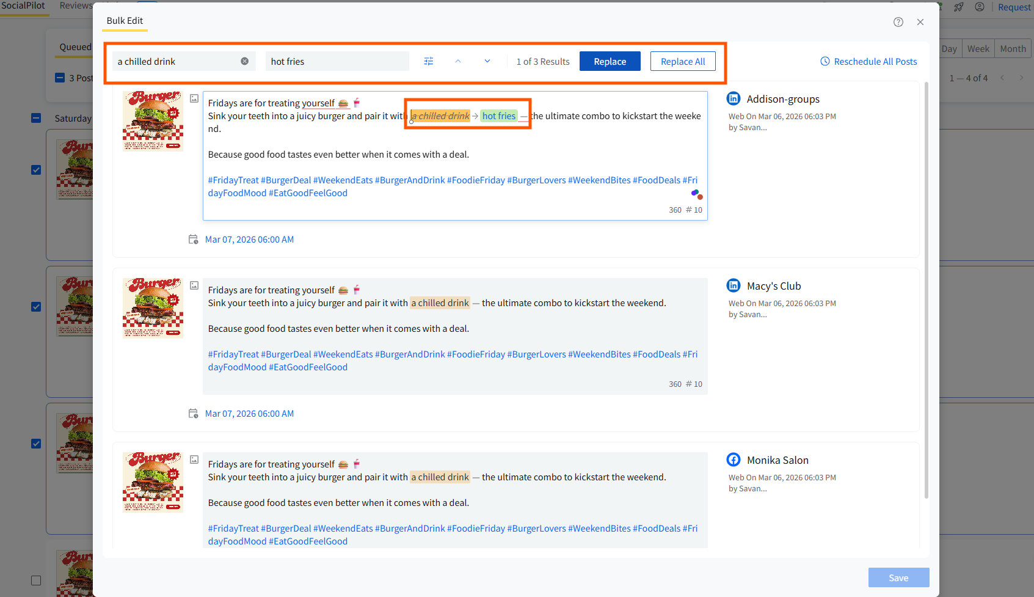Viewport: 1034px width, 597px height.
Task: Click calendar icon for Macy's Club post schedule
Action: coord(194,414)
